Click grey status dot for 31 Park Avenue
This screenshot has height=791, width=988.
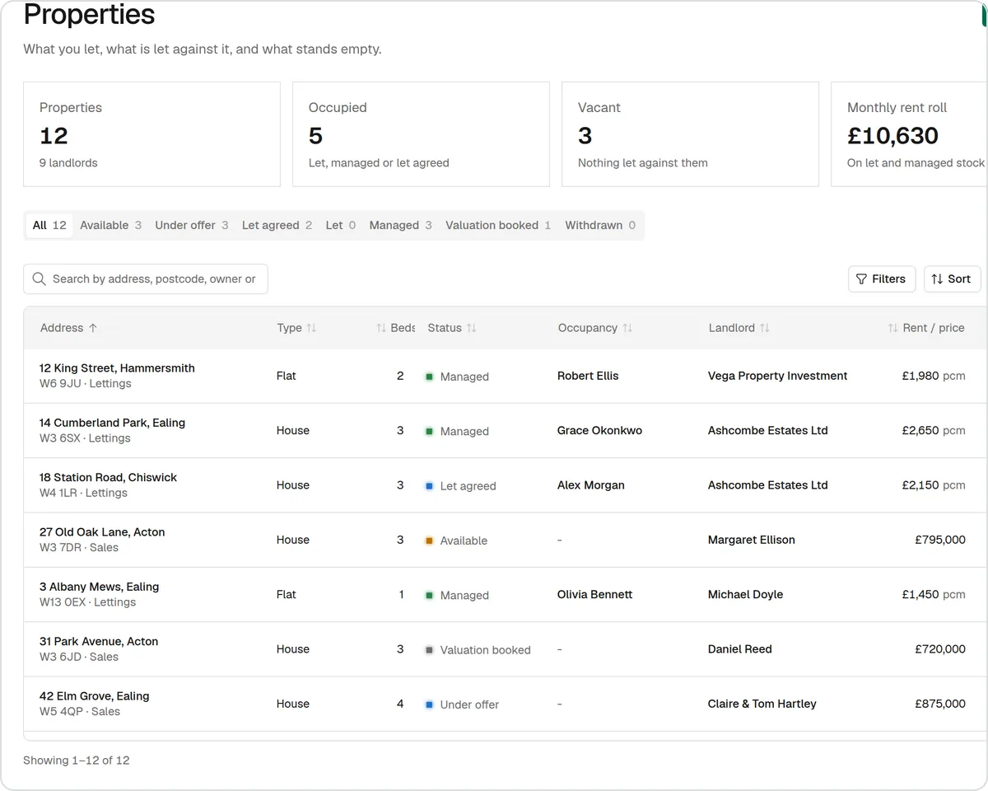click(x=429, y=650)
